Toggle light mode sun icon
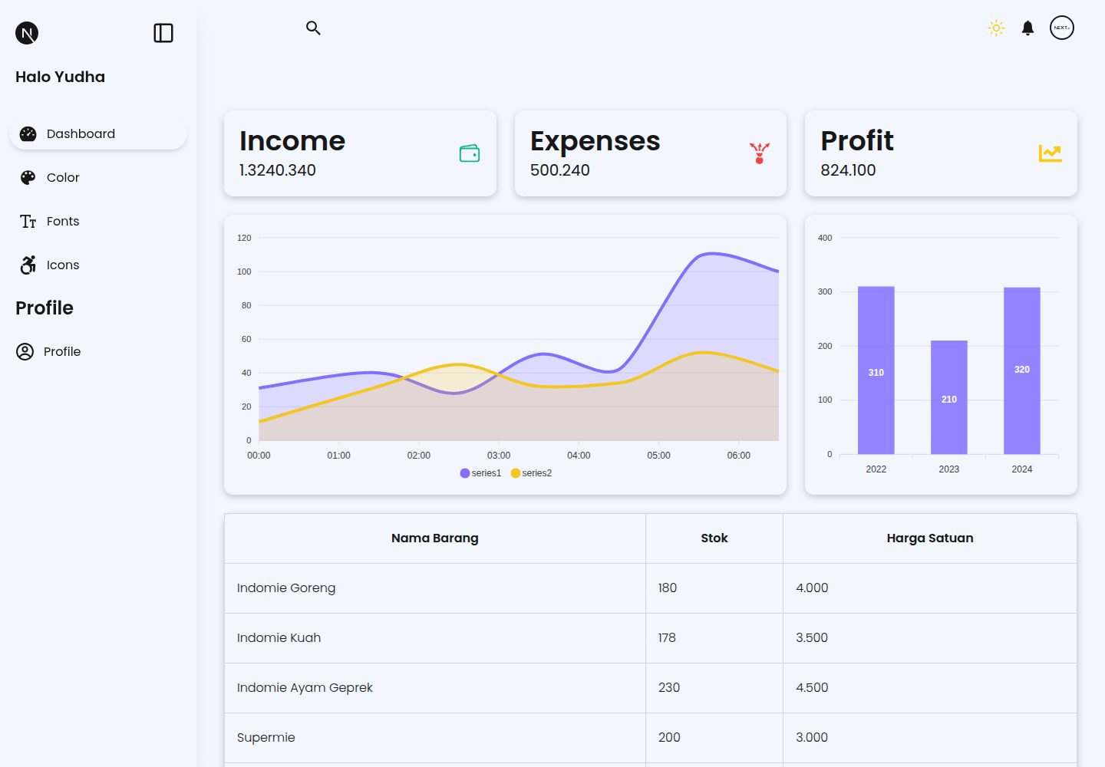Viewport: 1105px width, 767px height. [996, 28]
